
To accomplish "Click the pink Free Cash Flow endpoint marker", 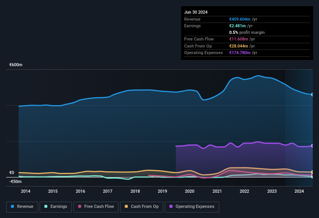I will [312, 175].
